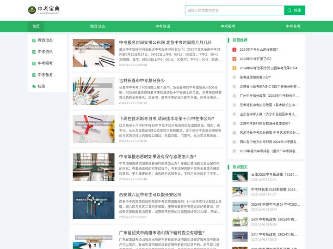The height and width of the screenshot is (249, 333).
Task: Open hot article 24年中考新政策（2024年初
Action: pos(274,220)
